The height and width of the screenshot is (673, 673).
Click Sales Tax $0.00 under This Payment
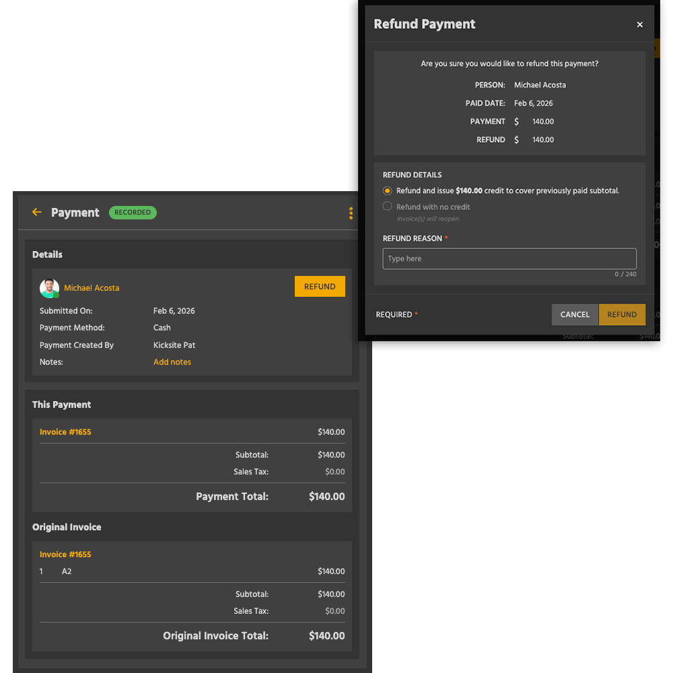point(334,472)
